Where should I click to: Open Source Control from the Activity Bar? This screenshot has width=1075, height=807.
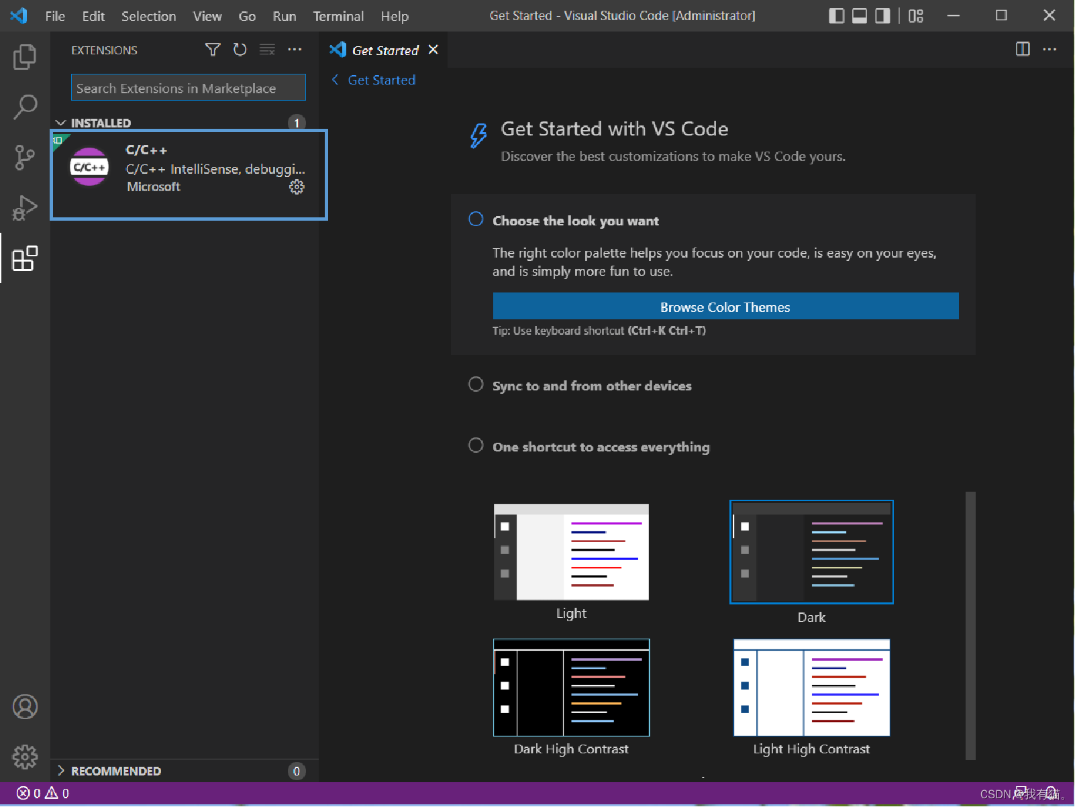pos(25,157)
